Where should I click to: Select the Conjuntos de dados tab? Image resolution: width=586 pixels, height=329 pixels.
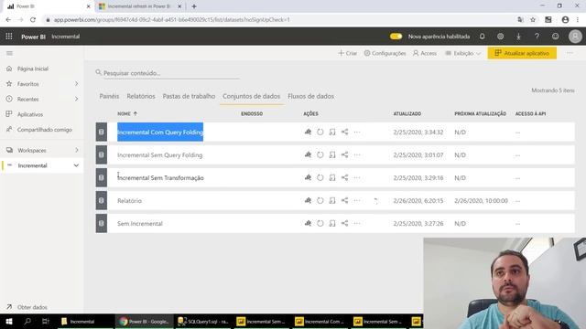click(x=252, y=96)
